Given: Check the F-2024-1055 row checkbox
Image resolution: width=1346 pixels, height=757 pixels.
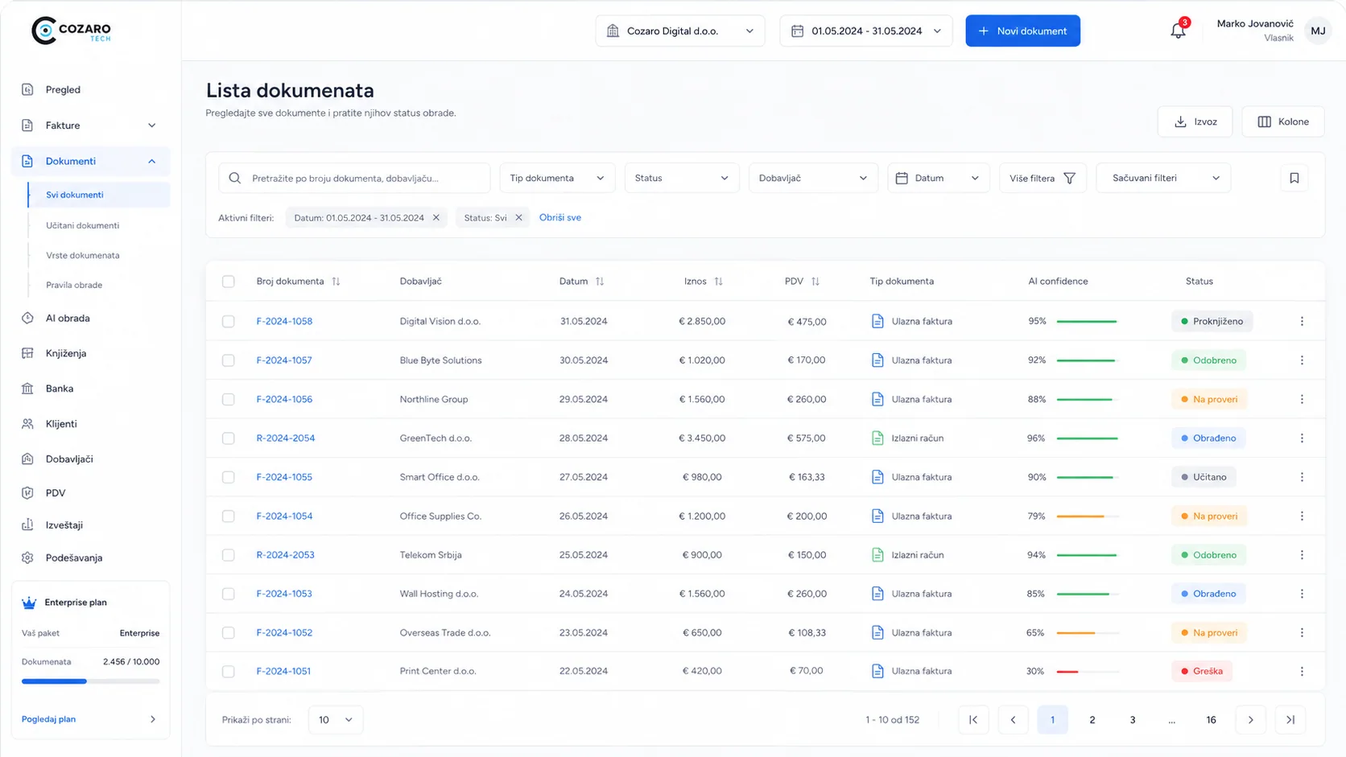Looking at the screenshot, I should click(229, 477).
